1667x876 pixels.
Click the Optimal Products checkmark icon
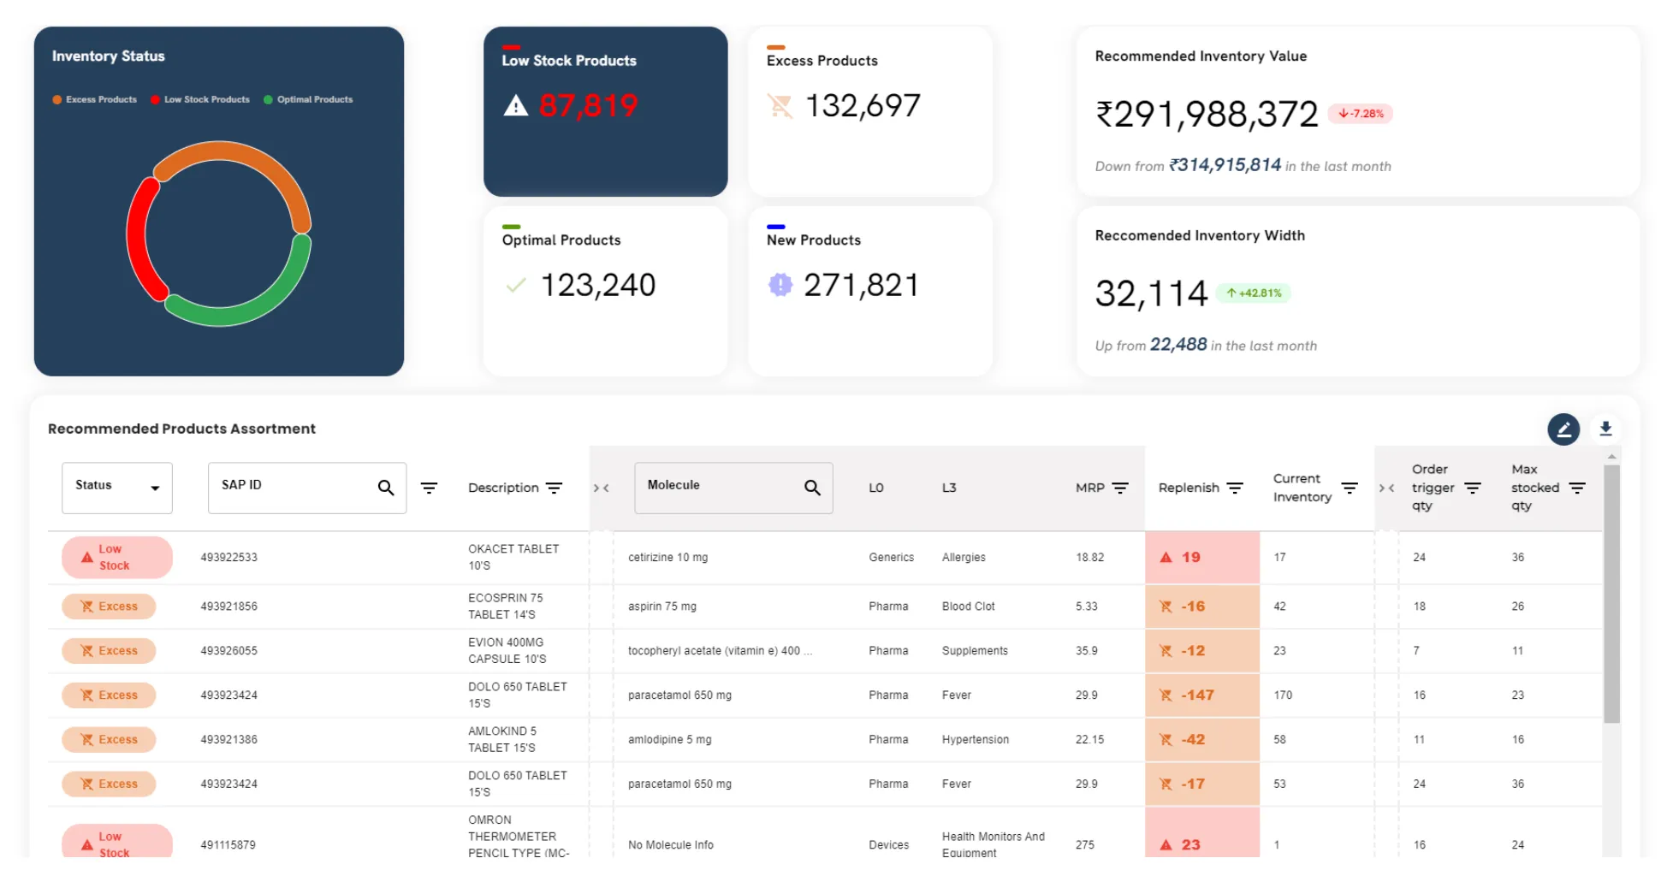[x=516, y=285]
